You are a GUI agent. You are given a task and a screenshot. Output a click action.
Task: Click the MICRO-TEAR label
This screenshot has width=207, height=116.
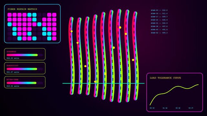[13, 80]
